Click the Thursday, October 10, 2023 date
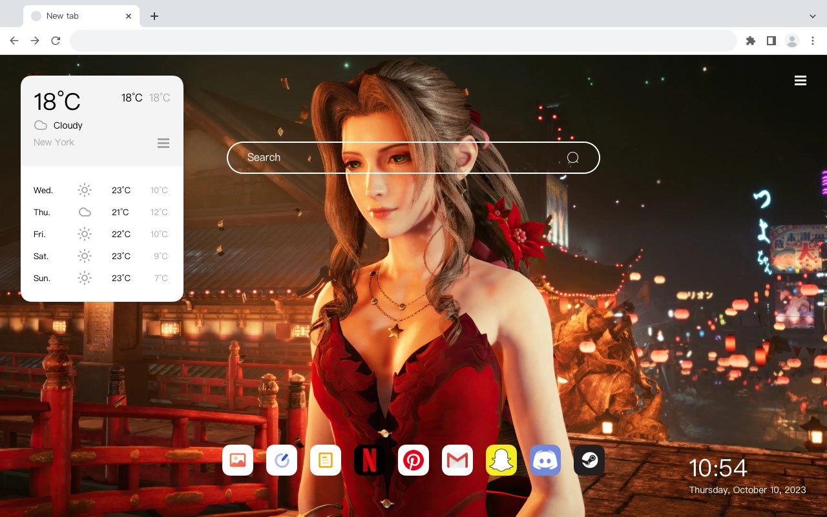Image resolution: width=827 pixels, height=517 pixels. click(x=748, y=490)
